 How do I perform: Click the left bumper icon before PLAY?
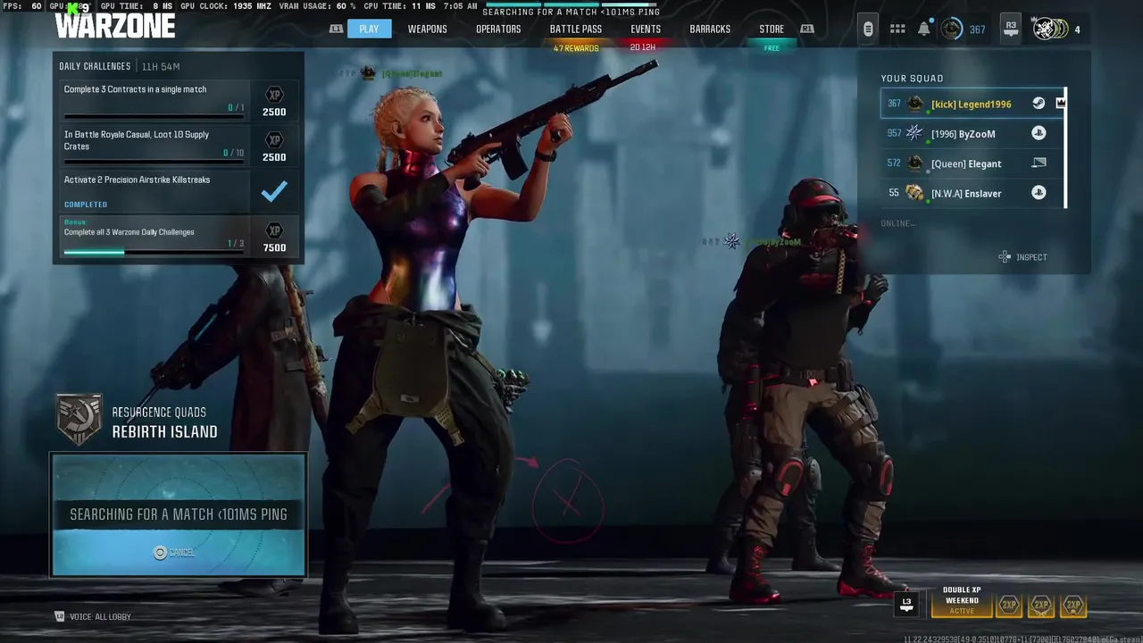click(x=337, y=29)
